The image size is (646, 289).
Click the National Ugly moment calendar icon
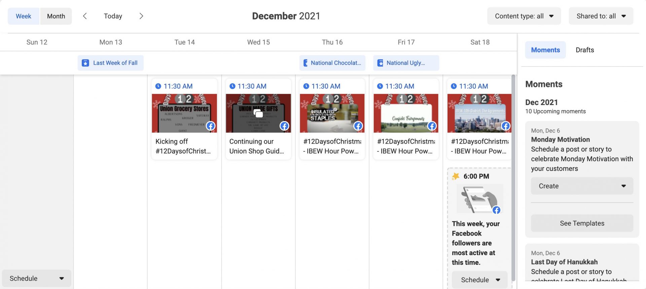[380, 63]
